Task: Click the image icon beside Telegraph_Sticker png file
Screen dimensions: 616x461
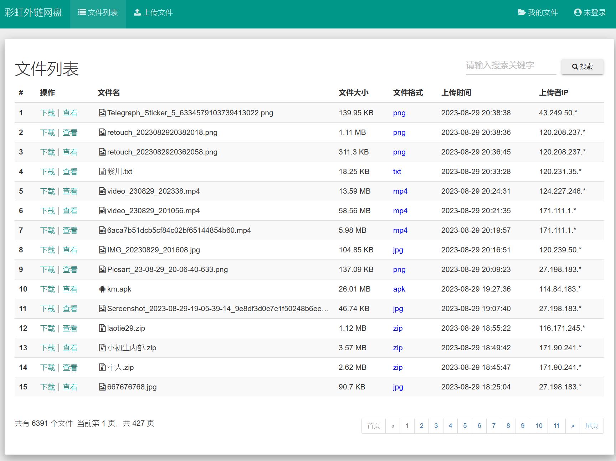Action: [x=102, y=113]
